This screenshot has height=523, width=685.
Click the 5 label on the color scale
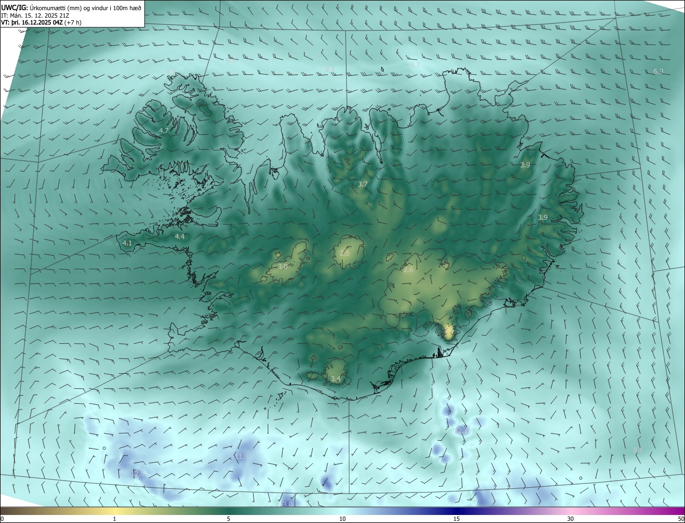tap(229, 519)
